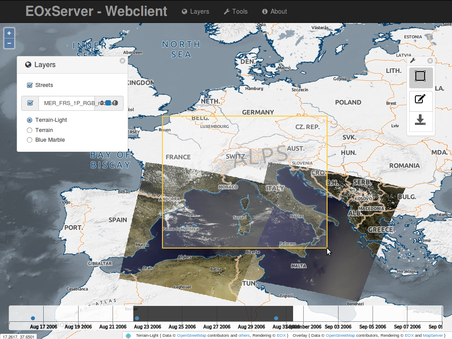Click the layer ordering icon on MER_FRS row

[102, 103]
